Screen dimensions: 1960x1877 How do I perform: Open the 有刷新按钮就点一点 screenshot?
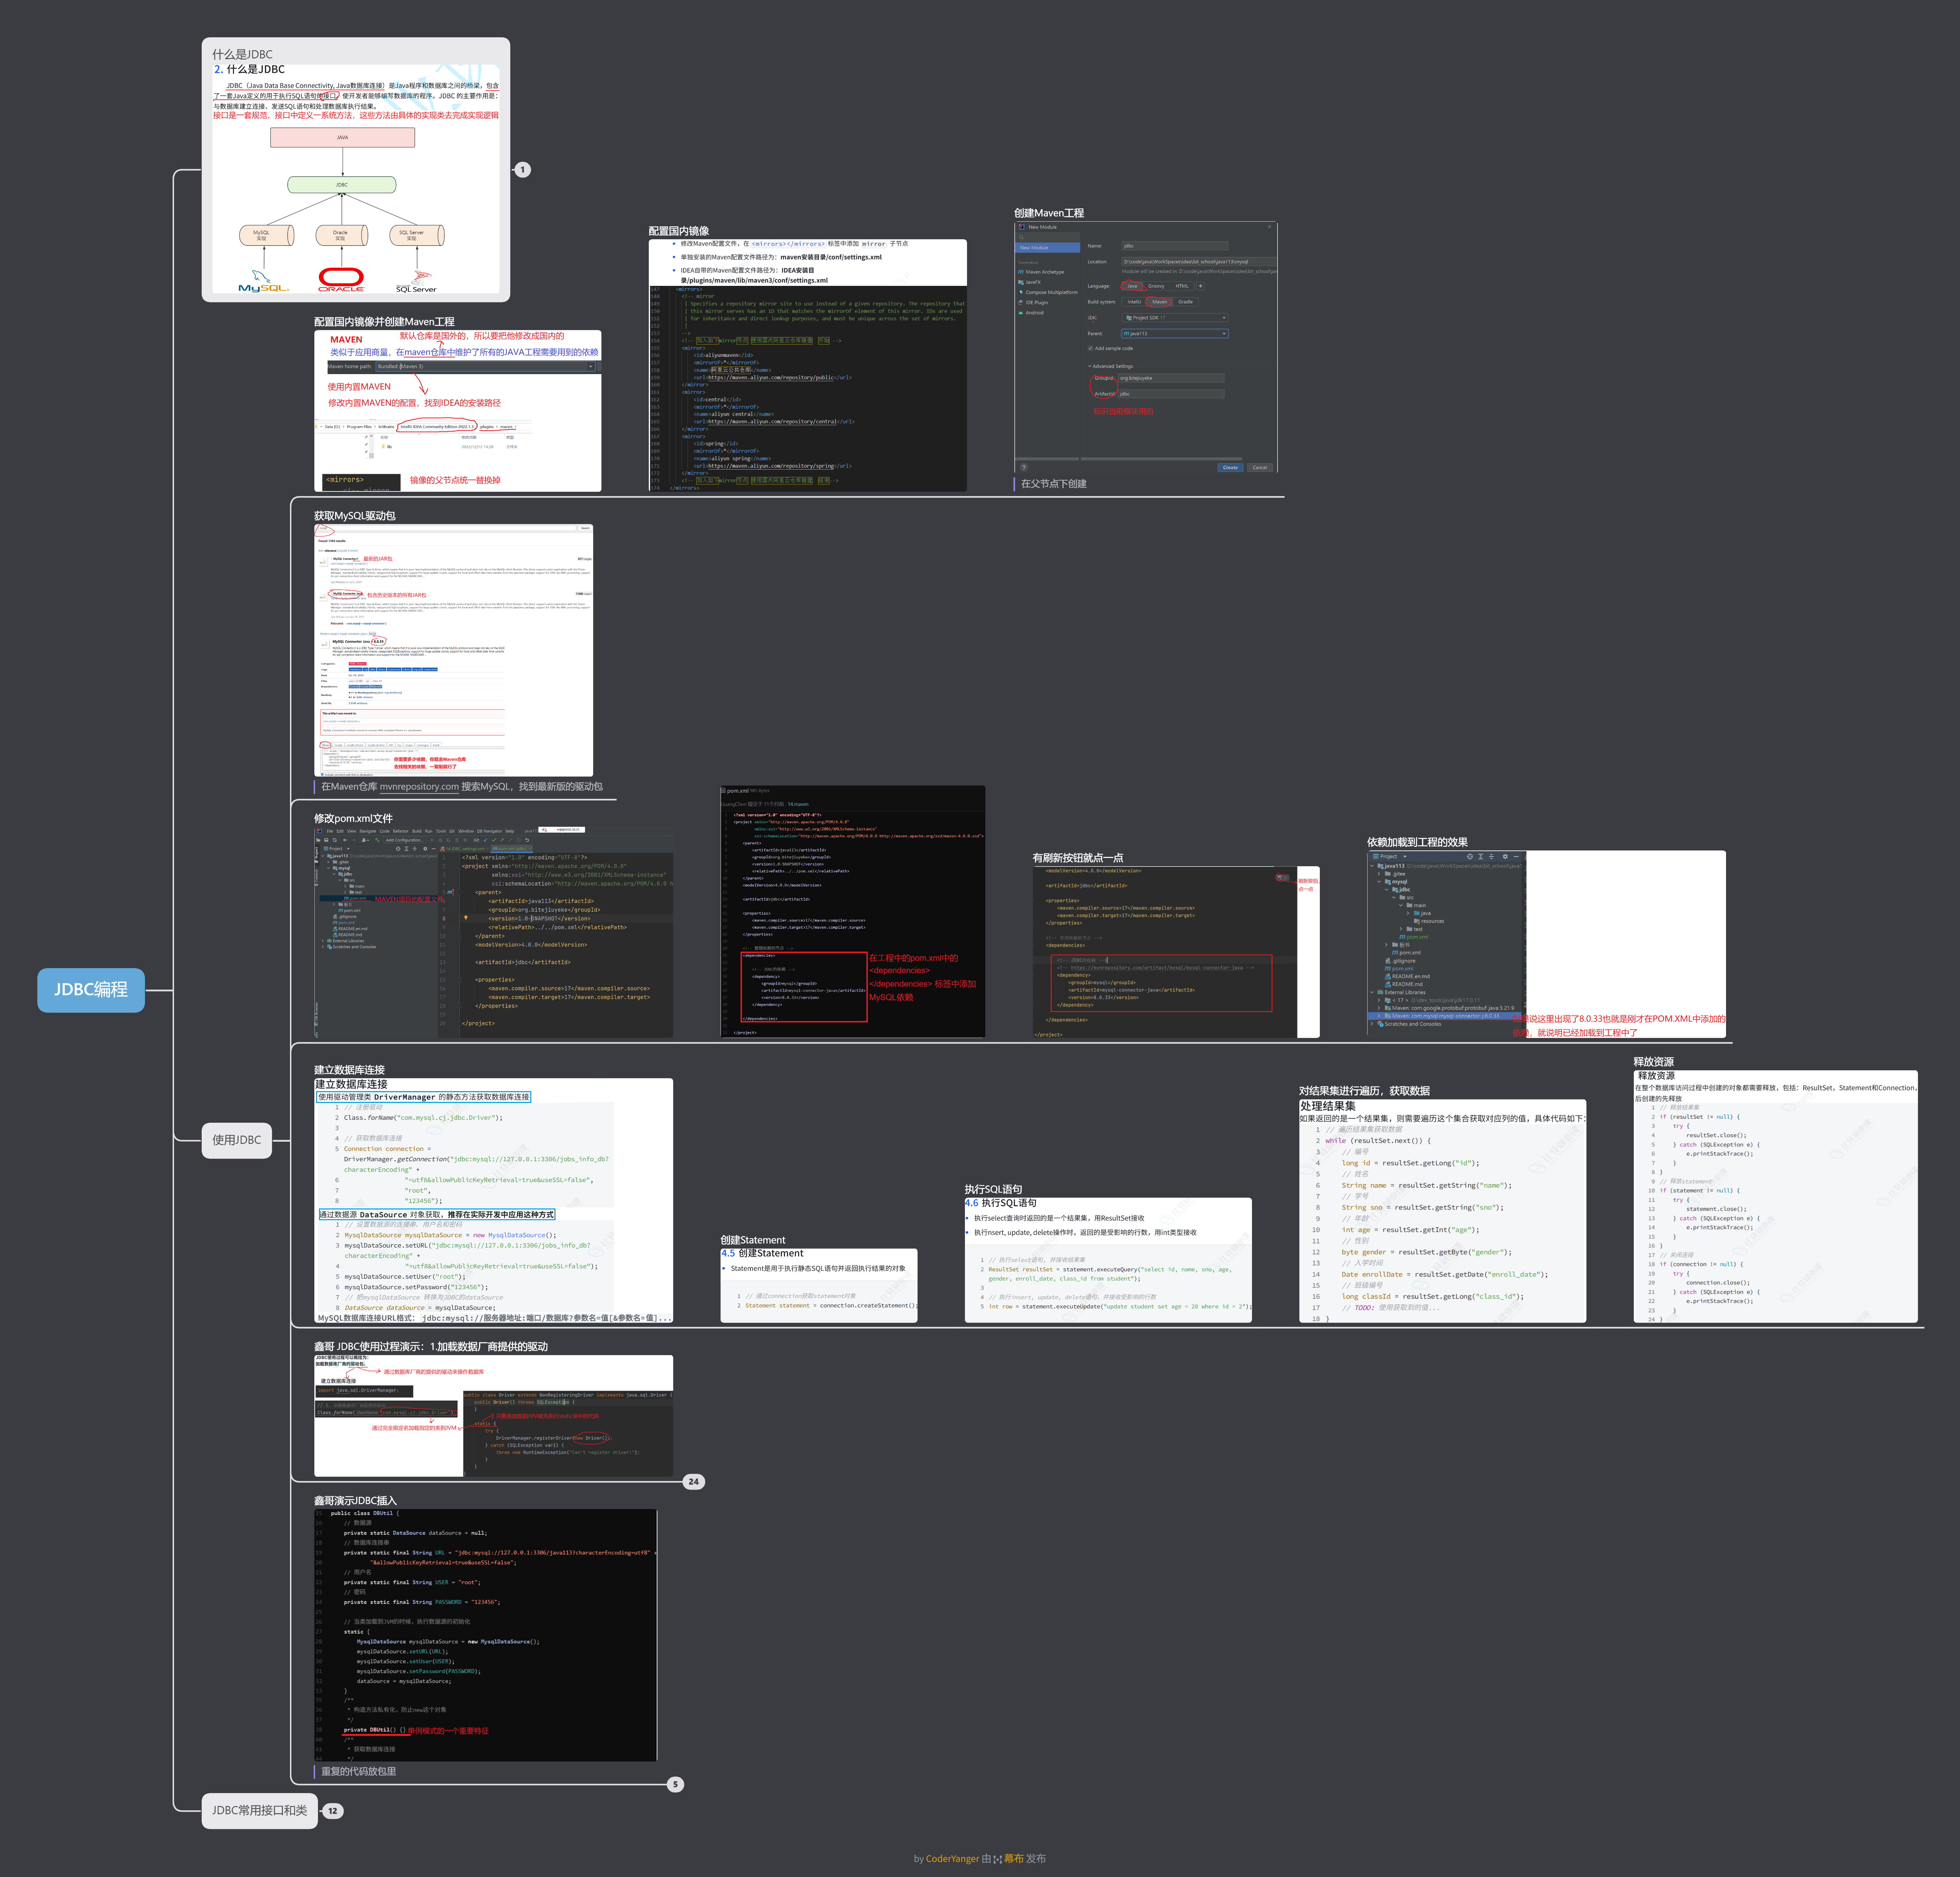point(1176,952)
